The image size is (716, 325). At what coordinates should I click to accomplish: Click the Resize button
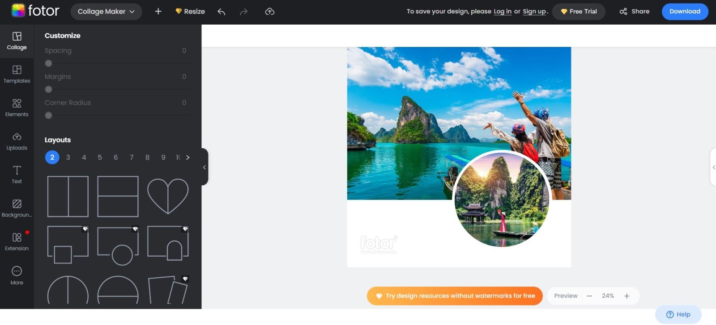190,12
